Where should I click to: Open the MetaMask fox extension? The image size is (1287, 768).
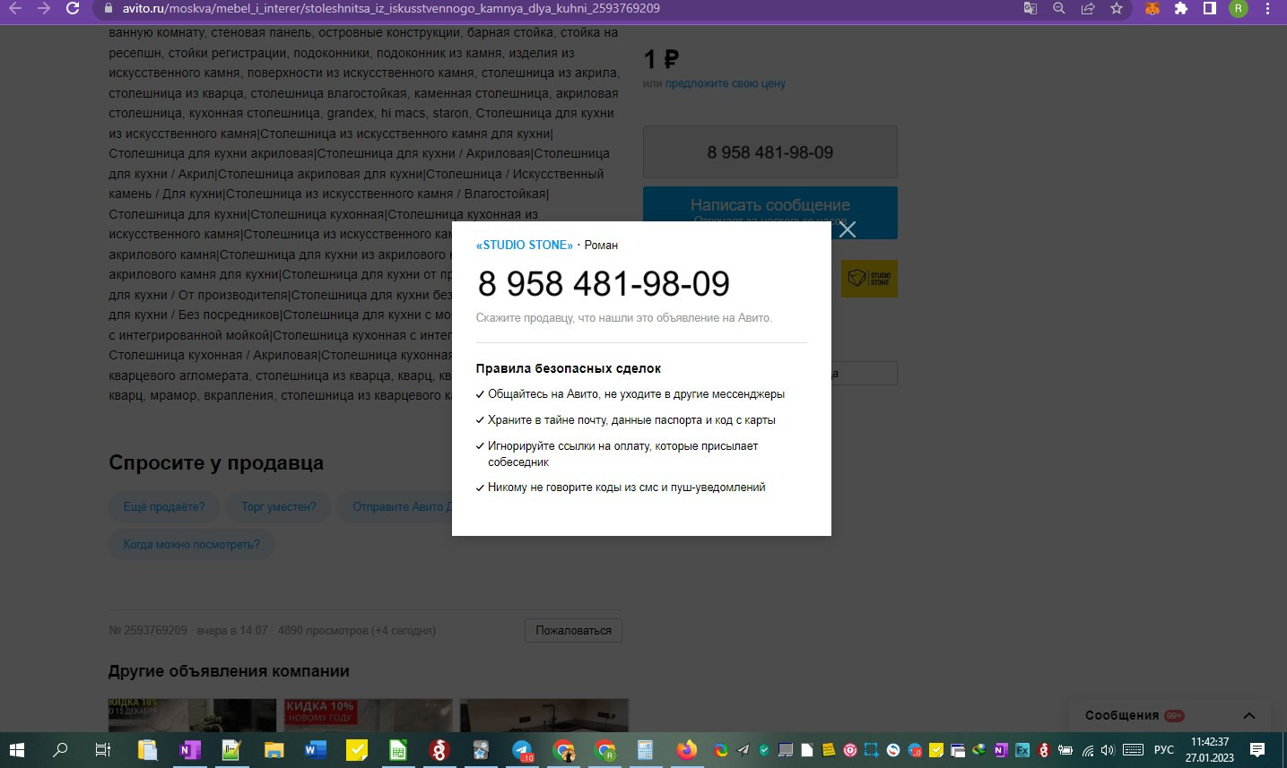tap(1152, 8)
